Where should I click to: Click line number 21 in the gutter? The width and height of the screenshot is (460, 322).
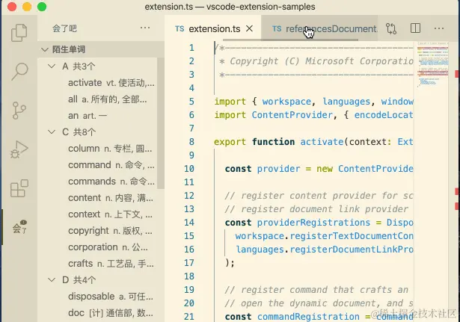(189, 317)
